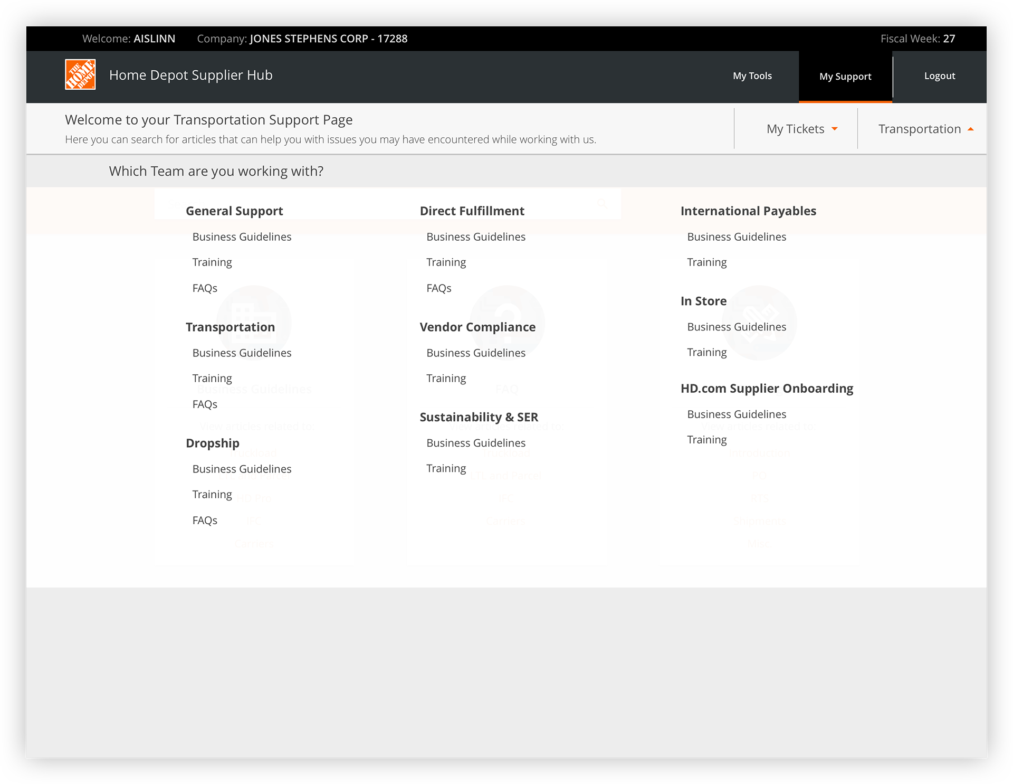
Task: Select the Dropship heading
Action: coord(213,443)
